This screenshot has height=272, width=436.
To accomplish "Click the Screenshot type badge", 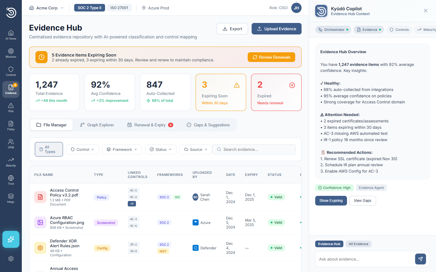I will click(106, 223).
